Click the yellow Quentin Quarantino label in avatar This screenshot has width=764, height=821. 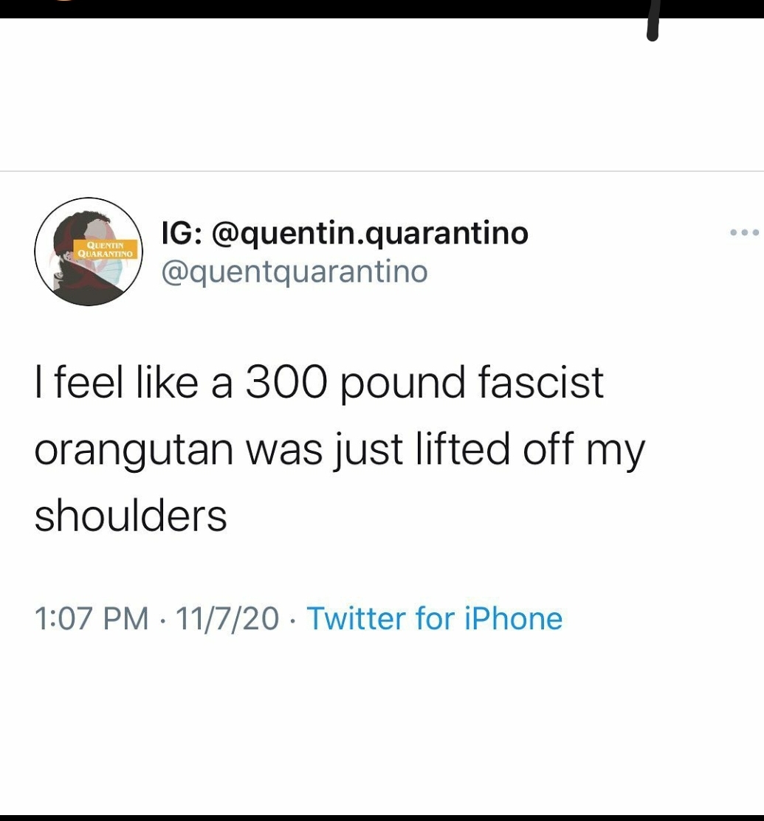[106, 249]
